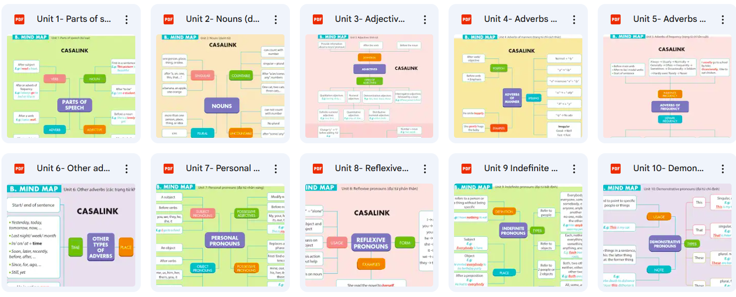Image resolution: width=736 pixels, height=297 pixels.
Task: Click the PDF icon beside Unit 3 Adjectives
Action: coord(318,19)
